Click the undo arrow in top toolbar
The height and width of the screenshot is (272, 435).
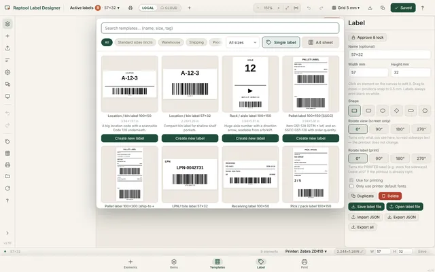point(309,7)
